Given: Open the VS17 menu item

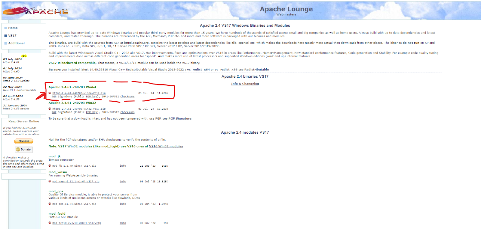Looking at the screenshot, I should [x=12, y=36].
